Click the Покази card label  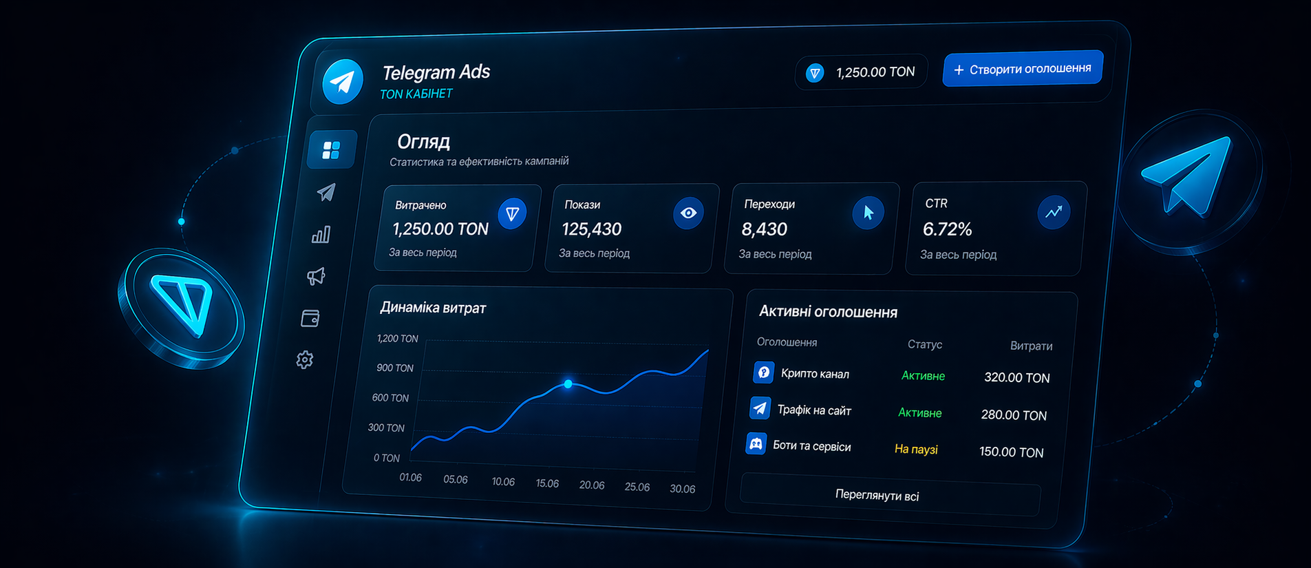coord(582,204)
